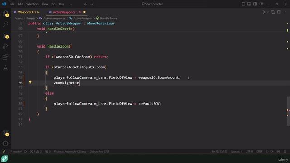Open the Manage gear menu

click(x=5, y=144)
